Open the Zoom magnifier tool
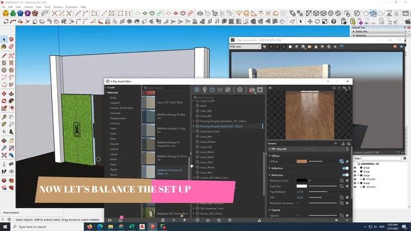 point(4,148)
